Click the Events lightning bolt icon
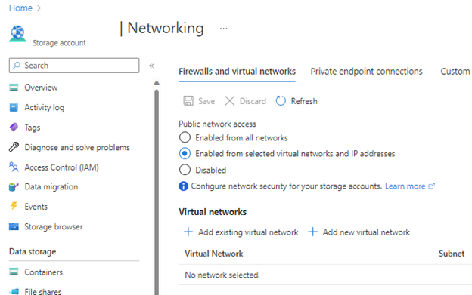 coord(14,206)
